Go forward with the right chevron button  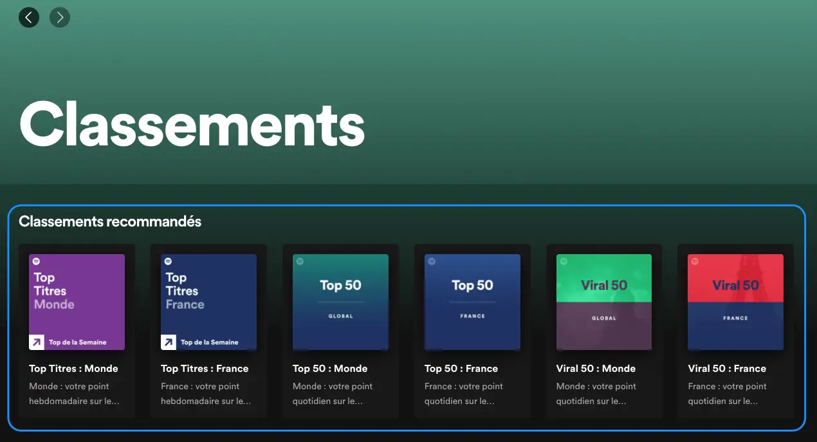[60, 17]
